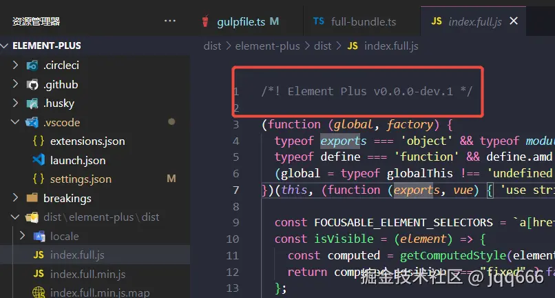Close the index.full.js tab
This screenshot has width=555, height=298.
point(514,21)
